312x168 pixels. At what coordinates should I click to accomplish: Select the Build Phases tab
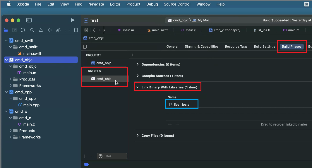[292, 46]
